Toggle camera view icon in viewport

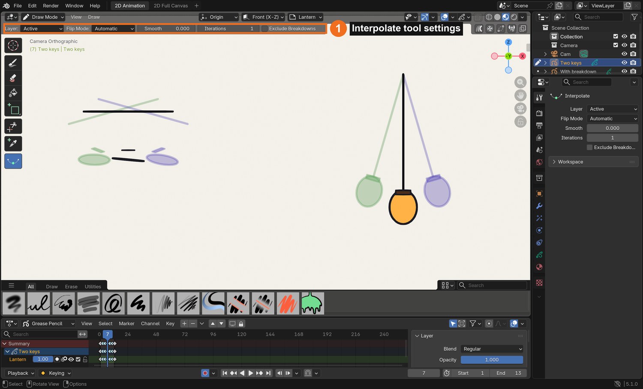click(520, 108)
